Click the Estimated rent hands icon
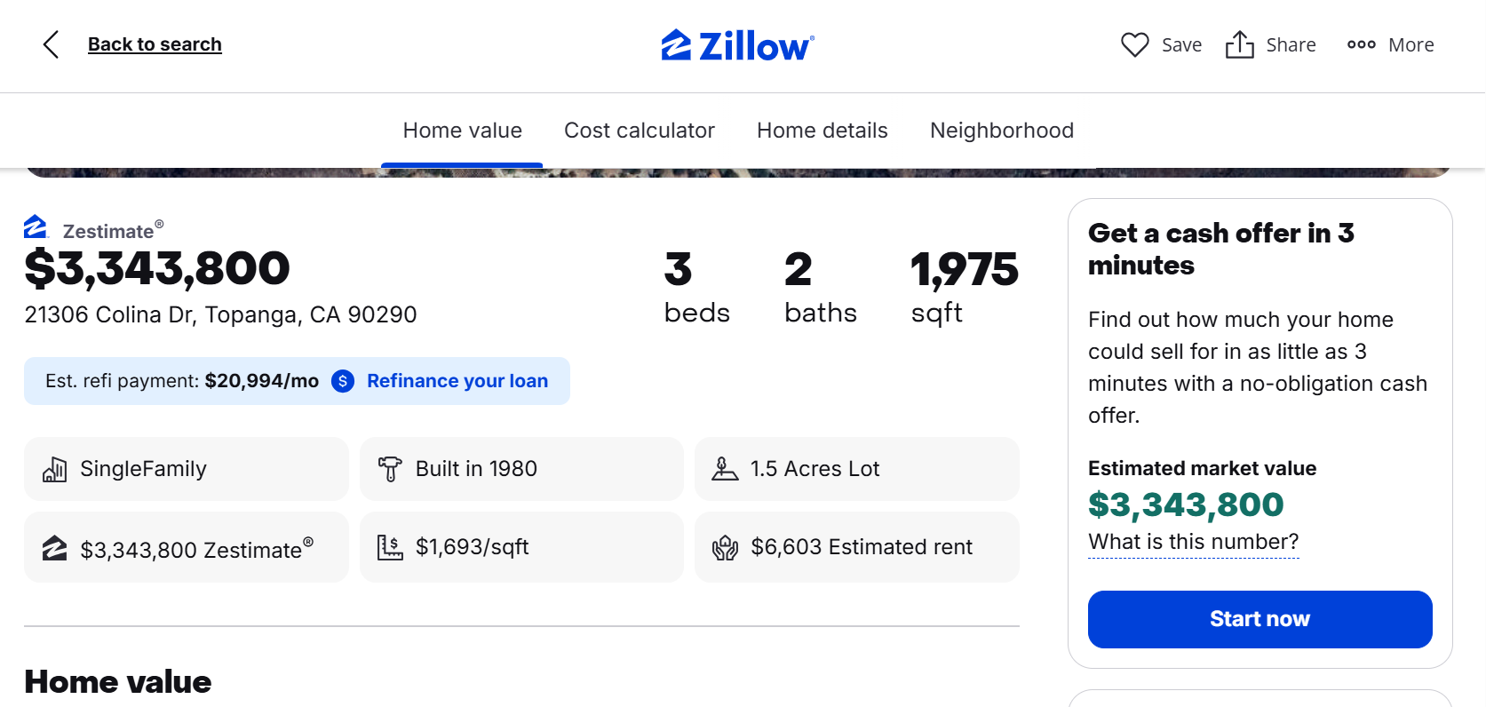Image resolution: width=1486 pixels, height=707 pixels. (x=725, y=547)
